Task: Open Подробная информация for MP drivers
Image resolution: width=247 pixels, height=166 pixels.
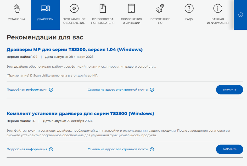Action: click(x=27, y=90)
